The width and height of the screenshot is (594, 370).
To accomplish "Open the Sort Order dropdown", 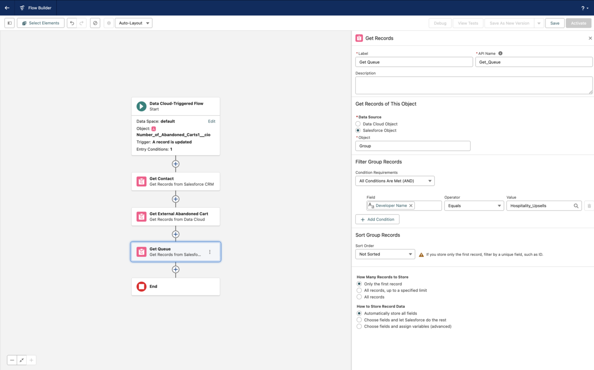I will point(385,254).
